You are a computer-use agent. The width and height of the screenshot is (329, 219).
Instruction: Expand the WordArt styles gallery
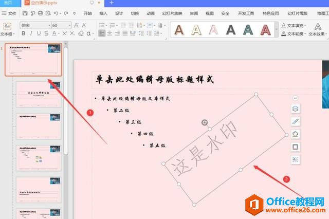pyautogui.click(x=276, y=30)
